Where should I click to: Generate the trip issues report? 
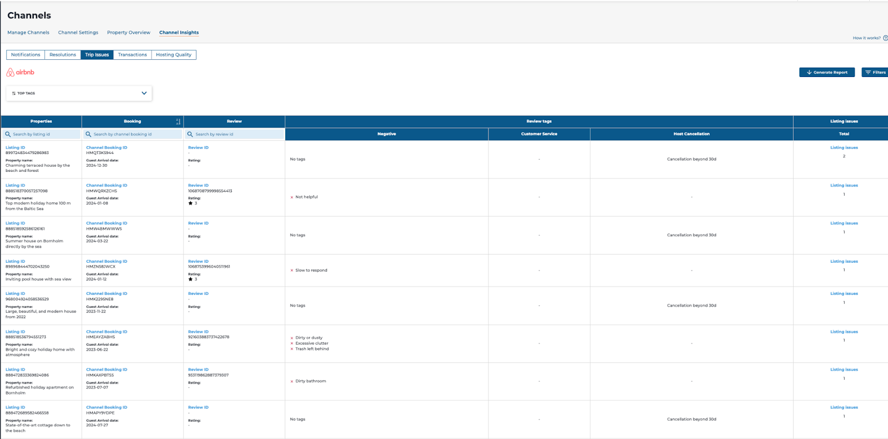coord(826,73)
